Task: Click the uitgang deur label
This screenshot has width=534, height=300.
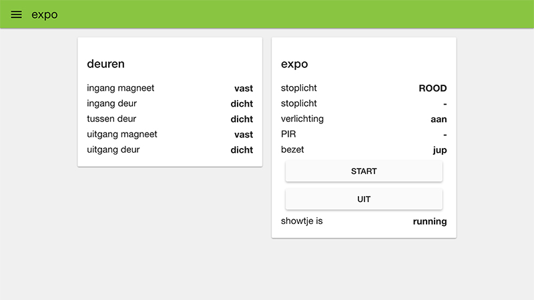Action: [113, 149]
